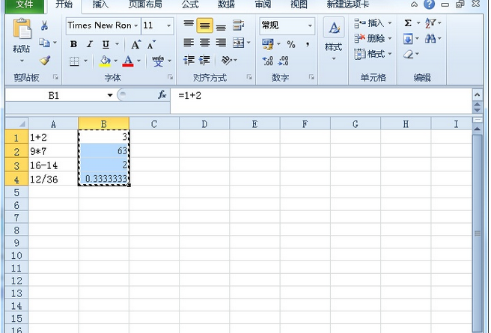This screenshot has height=333, width=491.
Task: Click the percent style icon
Action: coord(291,44)
